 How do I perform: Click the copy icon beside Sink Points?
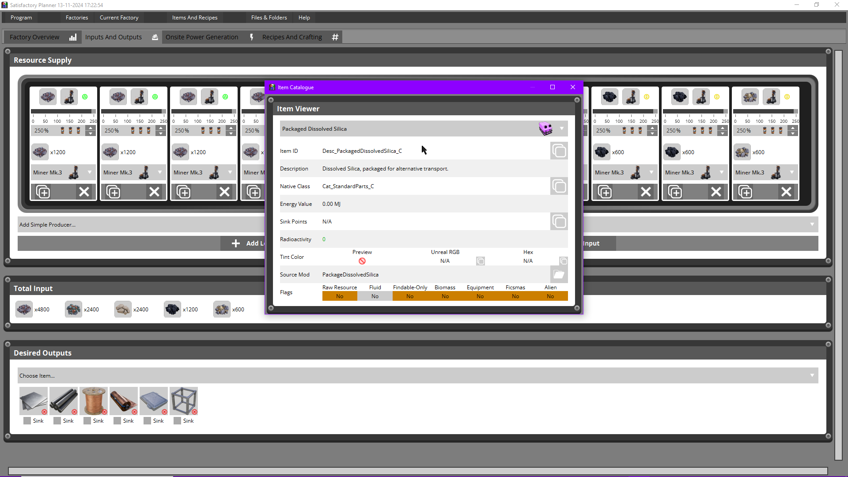(x=559, y=221)
